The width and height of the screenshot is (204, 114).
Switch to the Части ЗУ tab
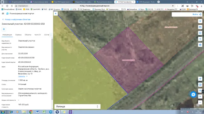point(38,35)
